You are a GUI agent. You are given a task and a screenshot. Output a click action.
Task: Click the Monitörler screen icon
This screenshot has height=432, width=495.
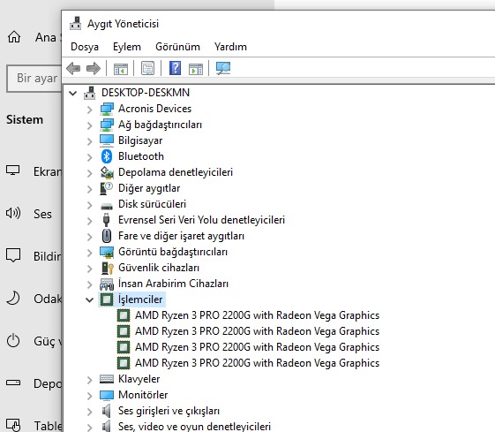107,395
